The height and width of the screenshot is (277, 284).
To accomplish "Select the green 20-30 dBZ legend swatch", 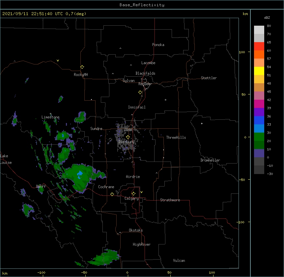I will (259, 137).
